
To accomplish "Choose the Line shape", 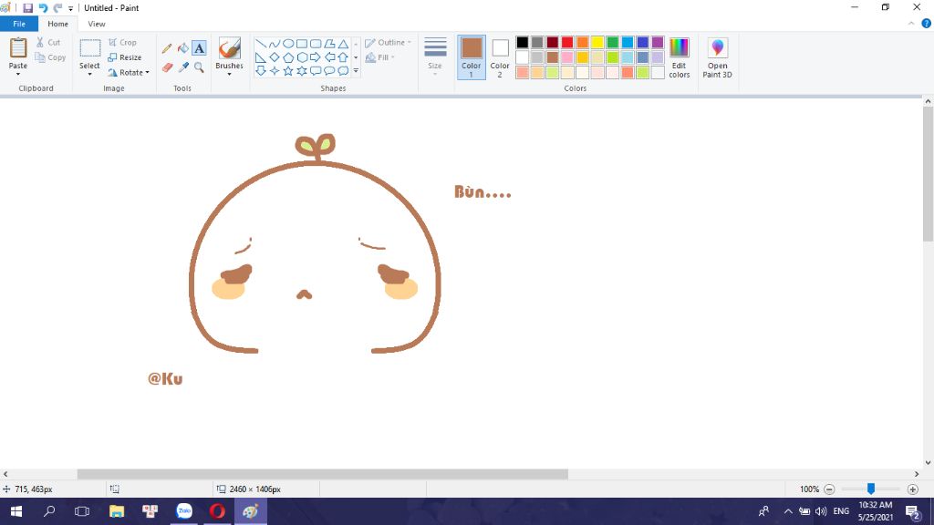I will [x=260, y=44].
